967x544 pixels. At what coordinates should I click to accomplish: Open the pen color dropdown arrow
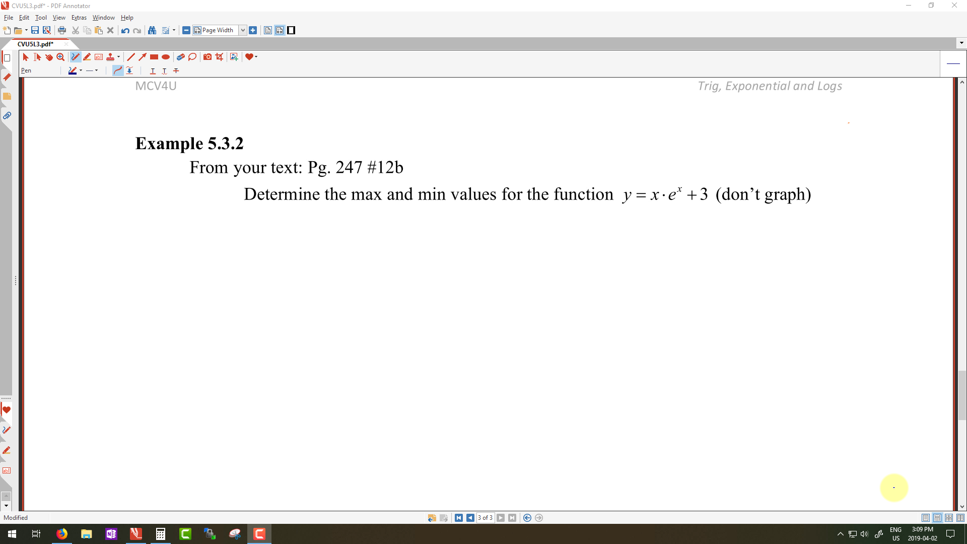point(81,71)
